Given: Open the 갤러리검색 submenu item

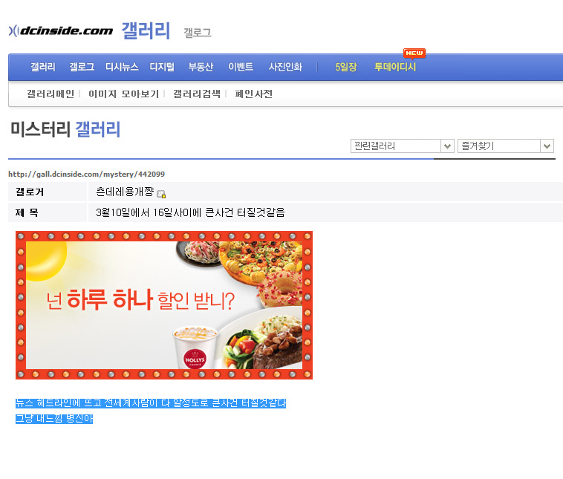Looking at the screenshot, I should click(x=197, y=94).
